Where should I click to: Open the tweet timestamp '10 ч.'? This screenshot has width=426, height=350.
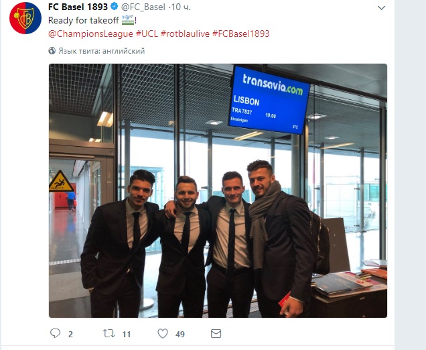pos(182,7)
